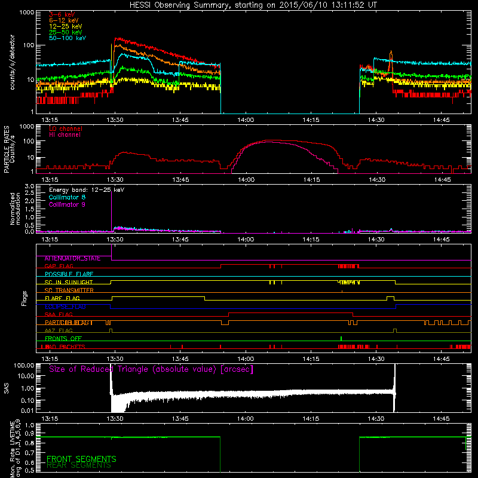
Task: Click the POSSIBLE_FLARE flag label
Action: coord(69,274)
